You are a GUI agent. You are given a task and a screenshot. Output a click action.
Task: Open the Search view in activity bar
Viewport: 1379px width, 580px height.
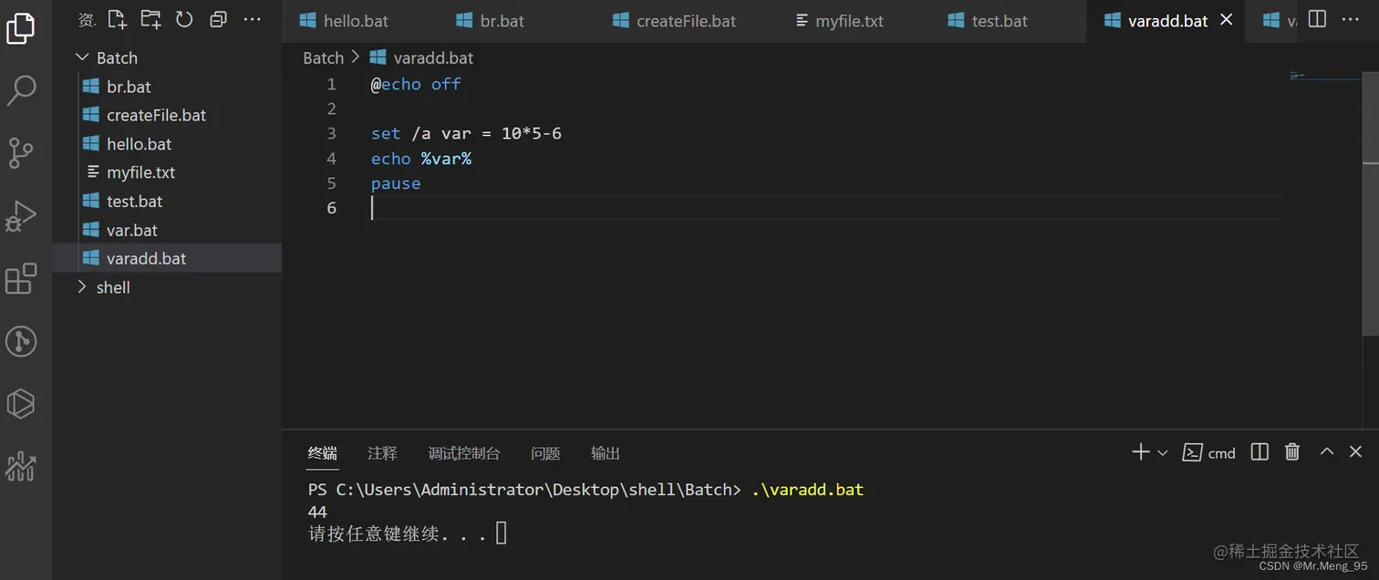click(21, 90)
